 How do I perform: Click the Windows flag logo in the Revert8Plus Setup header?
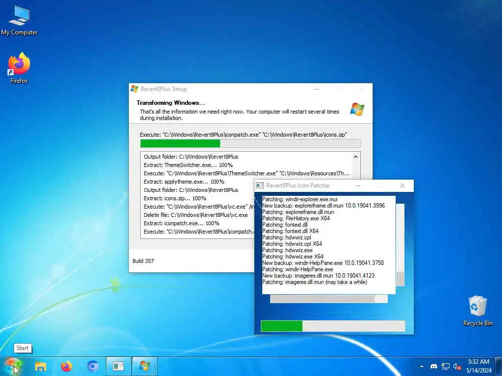pos(357,109)
